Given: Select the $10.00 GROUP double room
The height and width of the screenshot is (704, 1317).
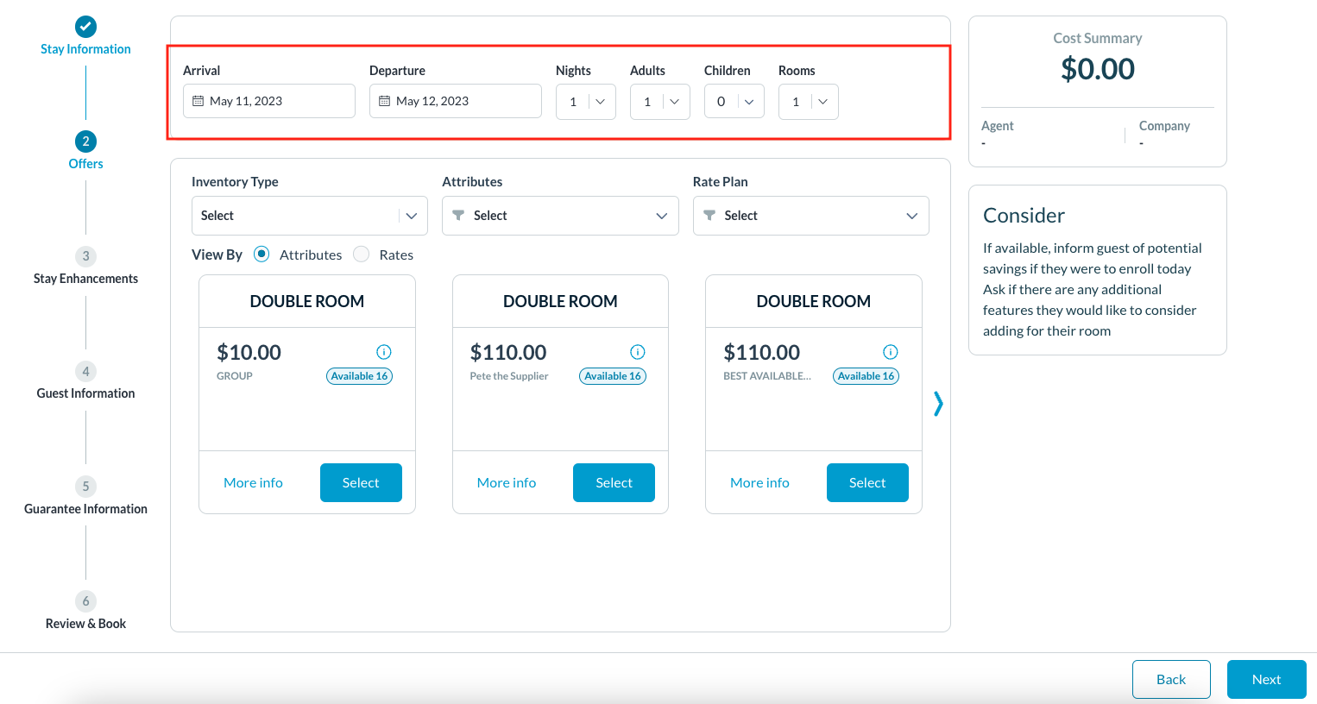Looking at the screenshot, I should tap(361, 482).
